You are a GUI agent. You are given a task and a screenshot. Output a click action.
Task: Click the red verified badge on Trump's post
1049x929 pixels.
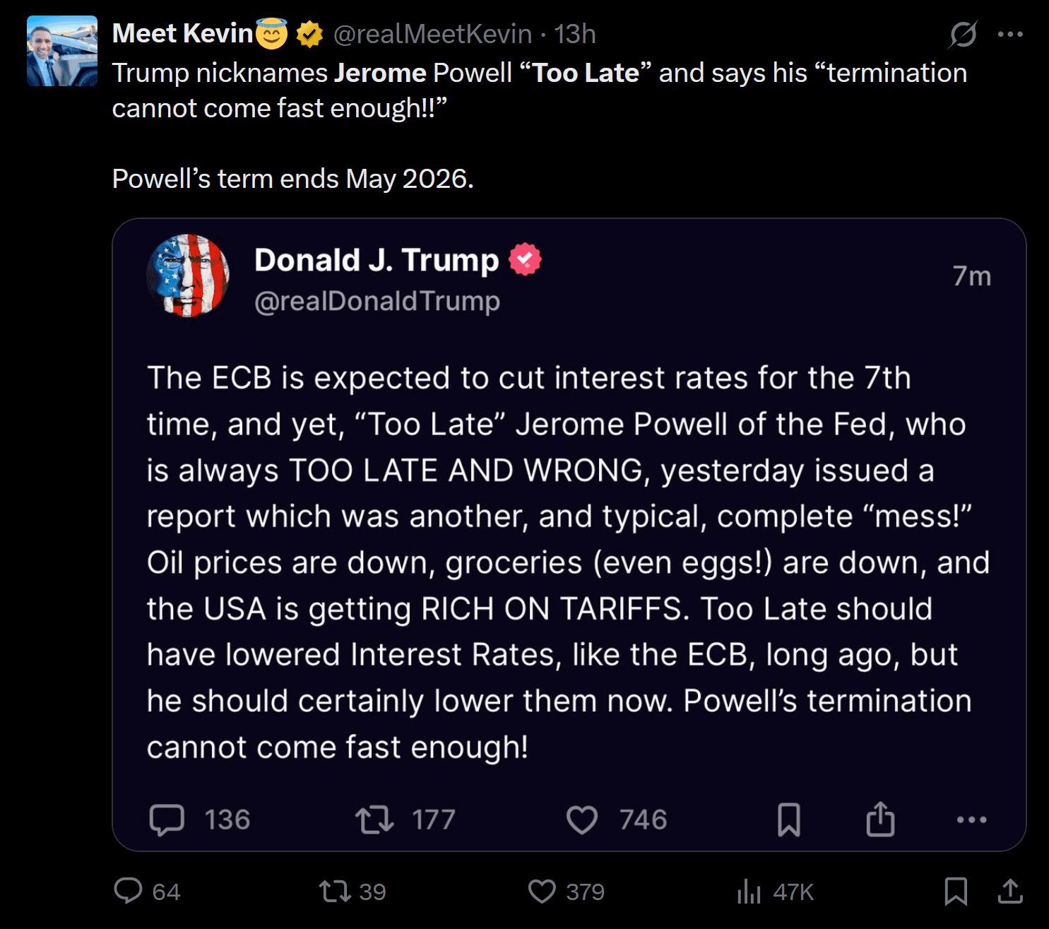click(x=525, y=259)
